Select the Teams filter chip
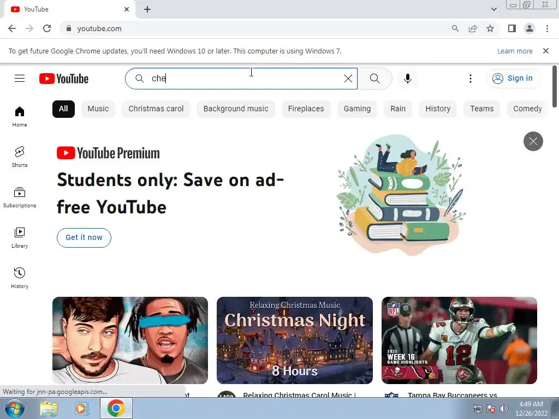This screenshot has width=559, height=419. click(x=481, y=109)
